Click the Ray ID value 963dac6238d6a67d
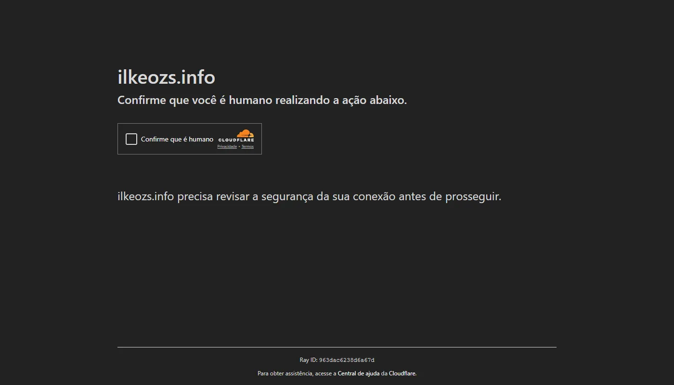 (x=347, y=360)
